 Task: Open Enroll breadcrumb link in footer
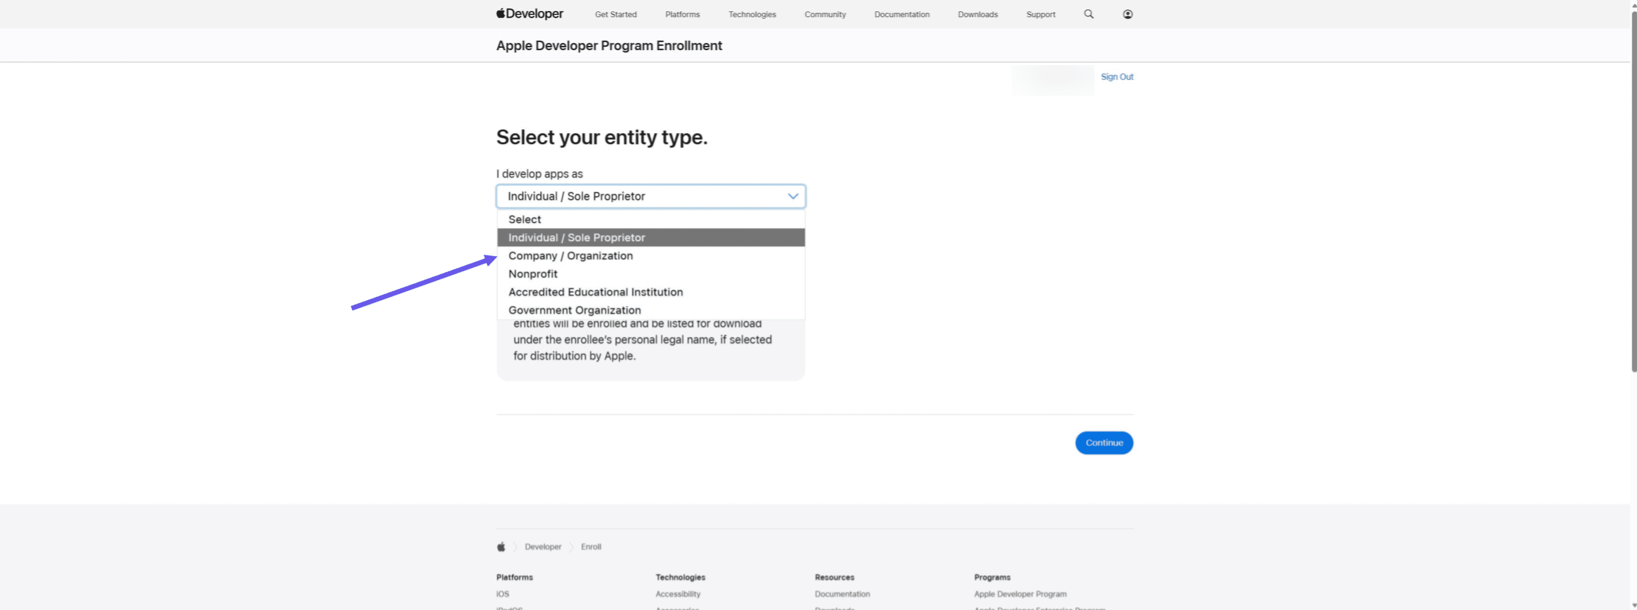tap(591, 547)
